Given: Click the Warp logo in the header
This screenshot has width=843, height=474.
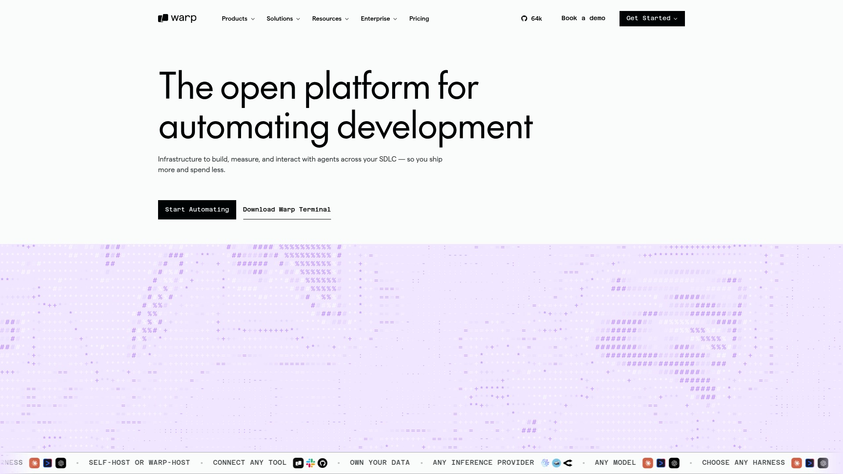Looking at the screenshot, I should pyautogui.click(x=177, y=18).
